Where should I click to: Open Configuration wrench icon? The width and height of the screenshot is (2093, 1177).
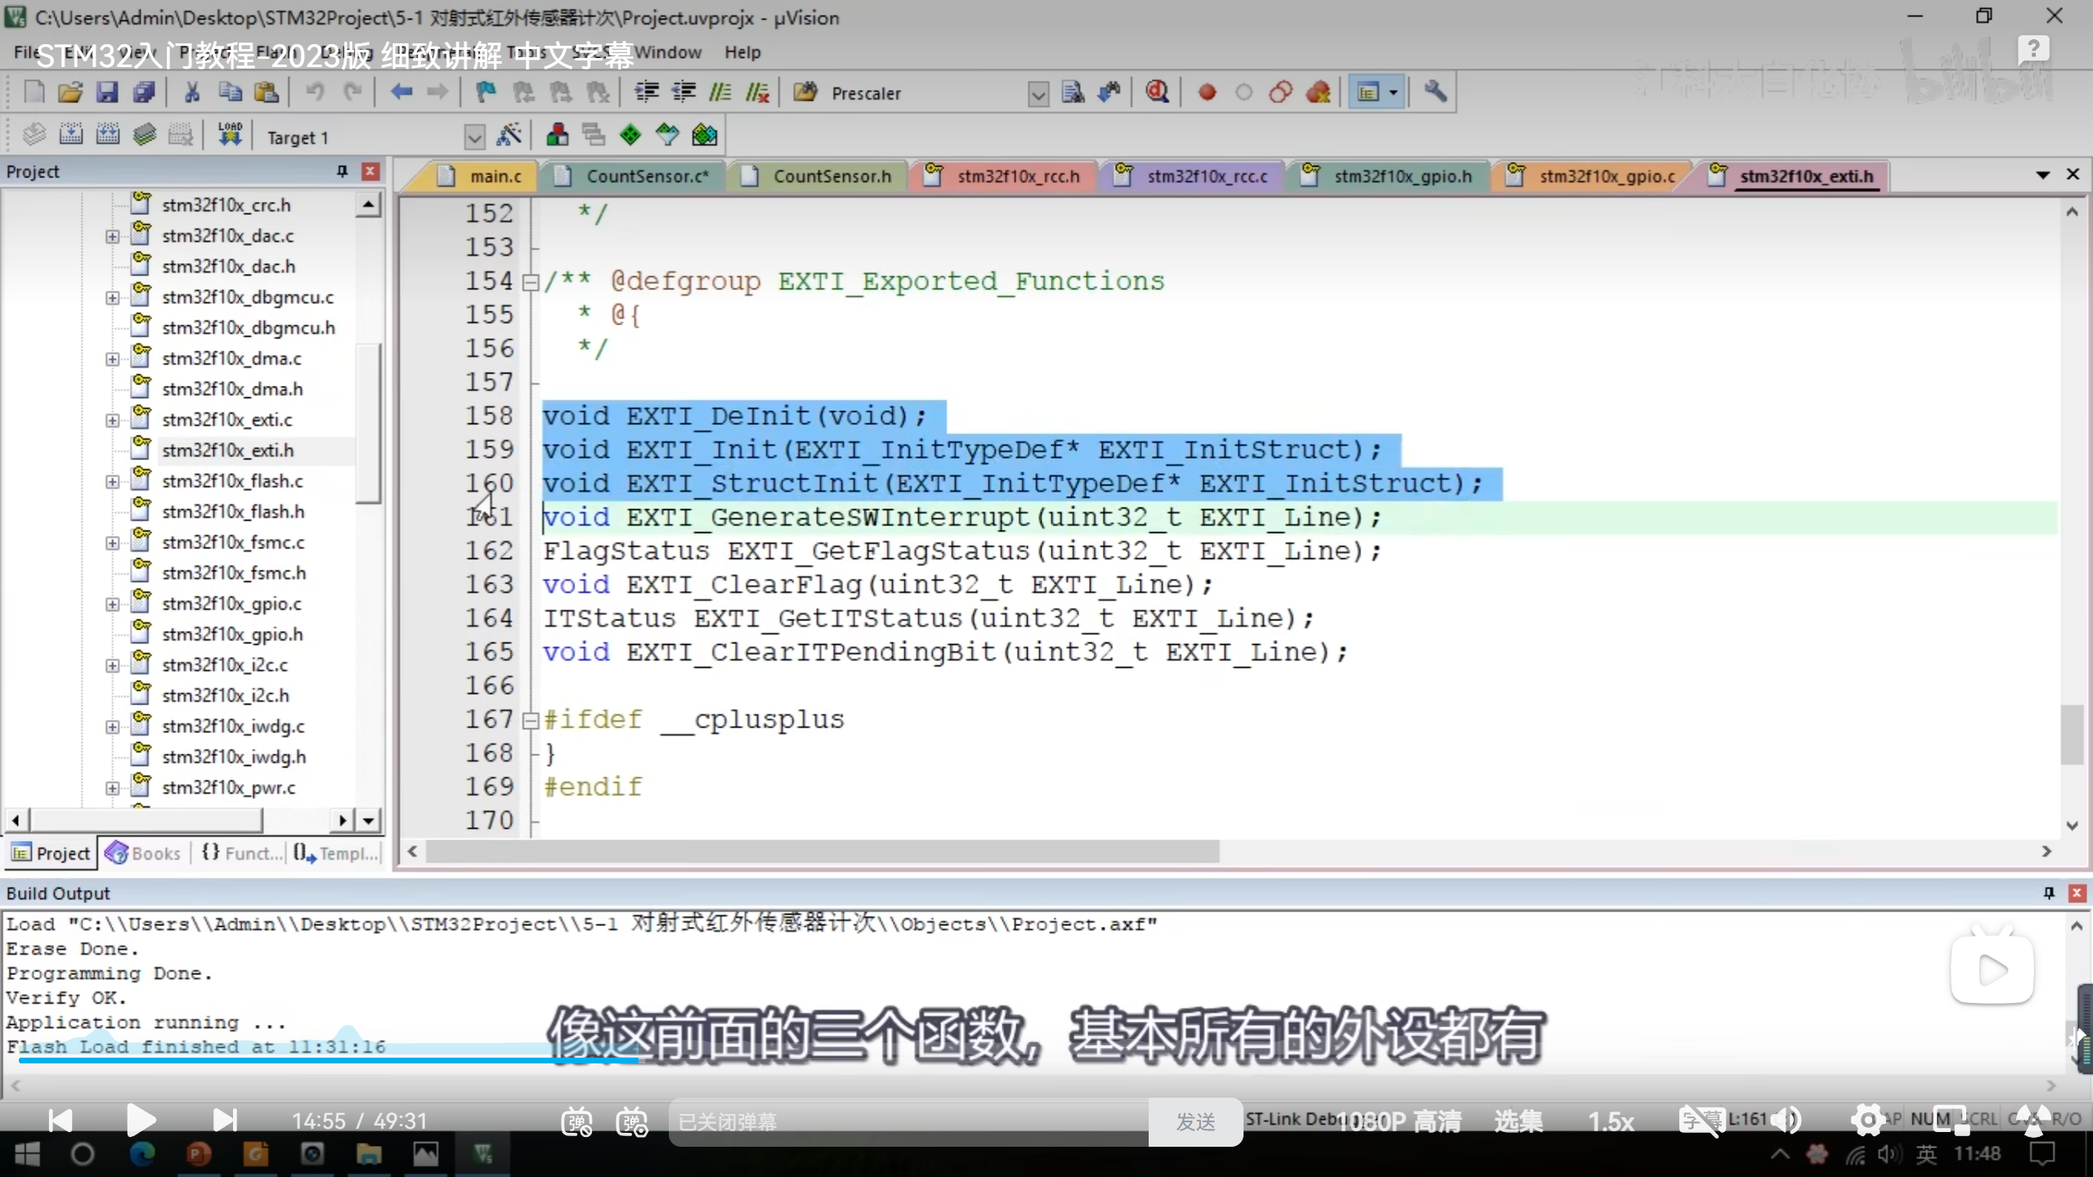coord(1435,92)
